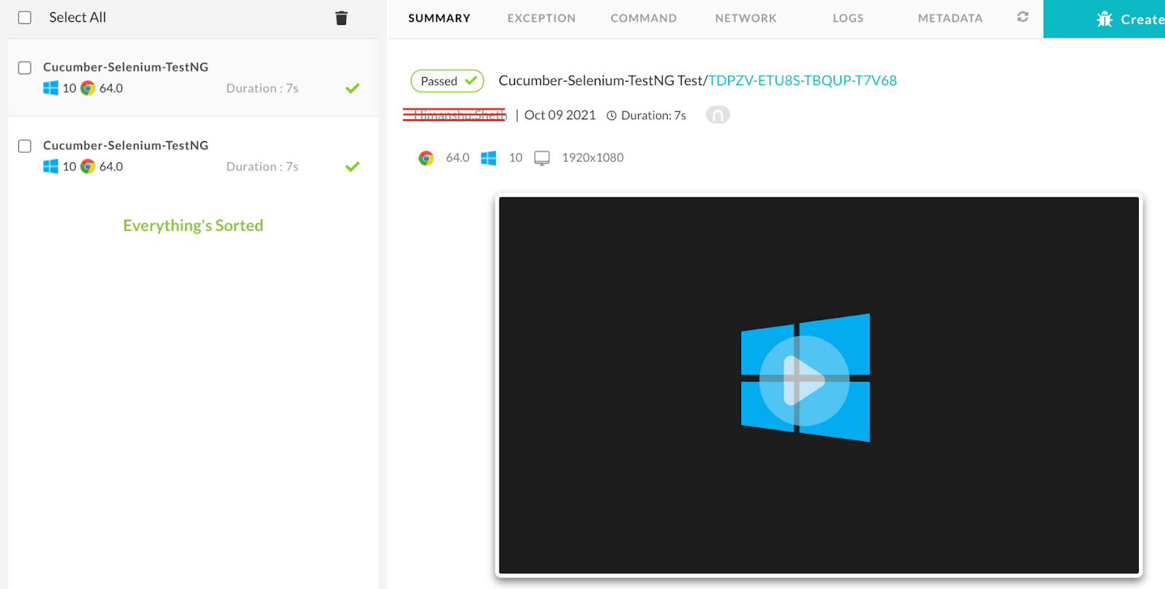Click the clock icon beside Duration
Viewport: 1165px width, 589px height.
pyautogui.click(x=612, y=116)
